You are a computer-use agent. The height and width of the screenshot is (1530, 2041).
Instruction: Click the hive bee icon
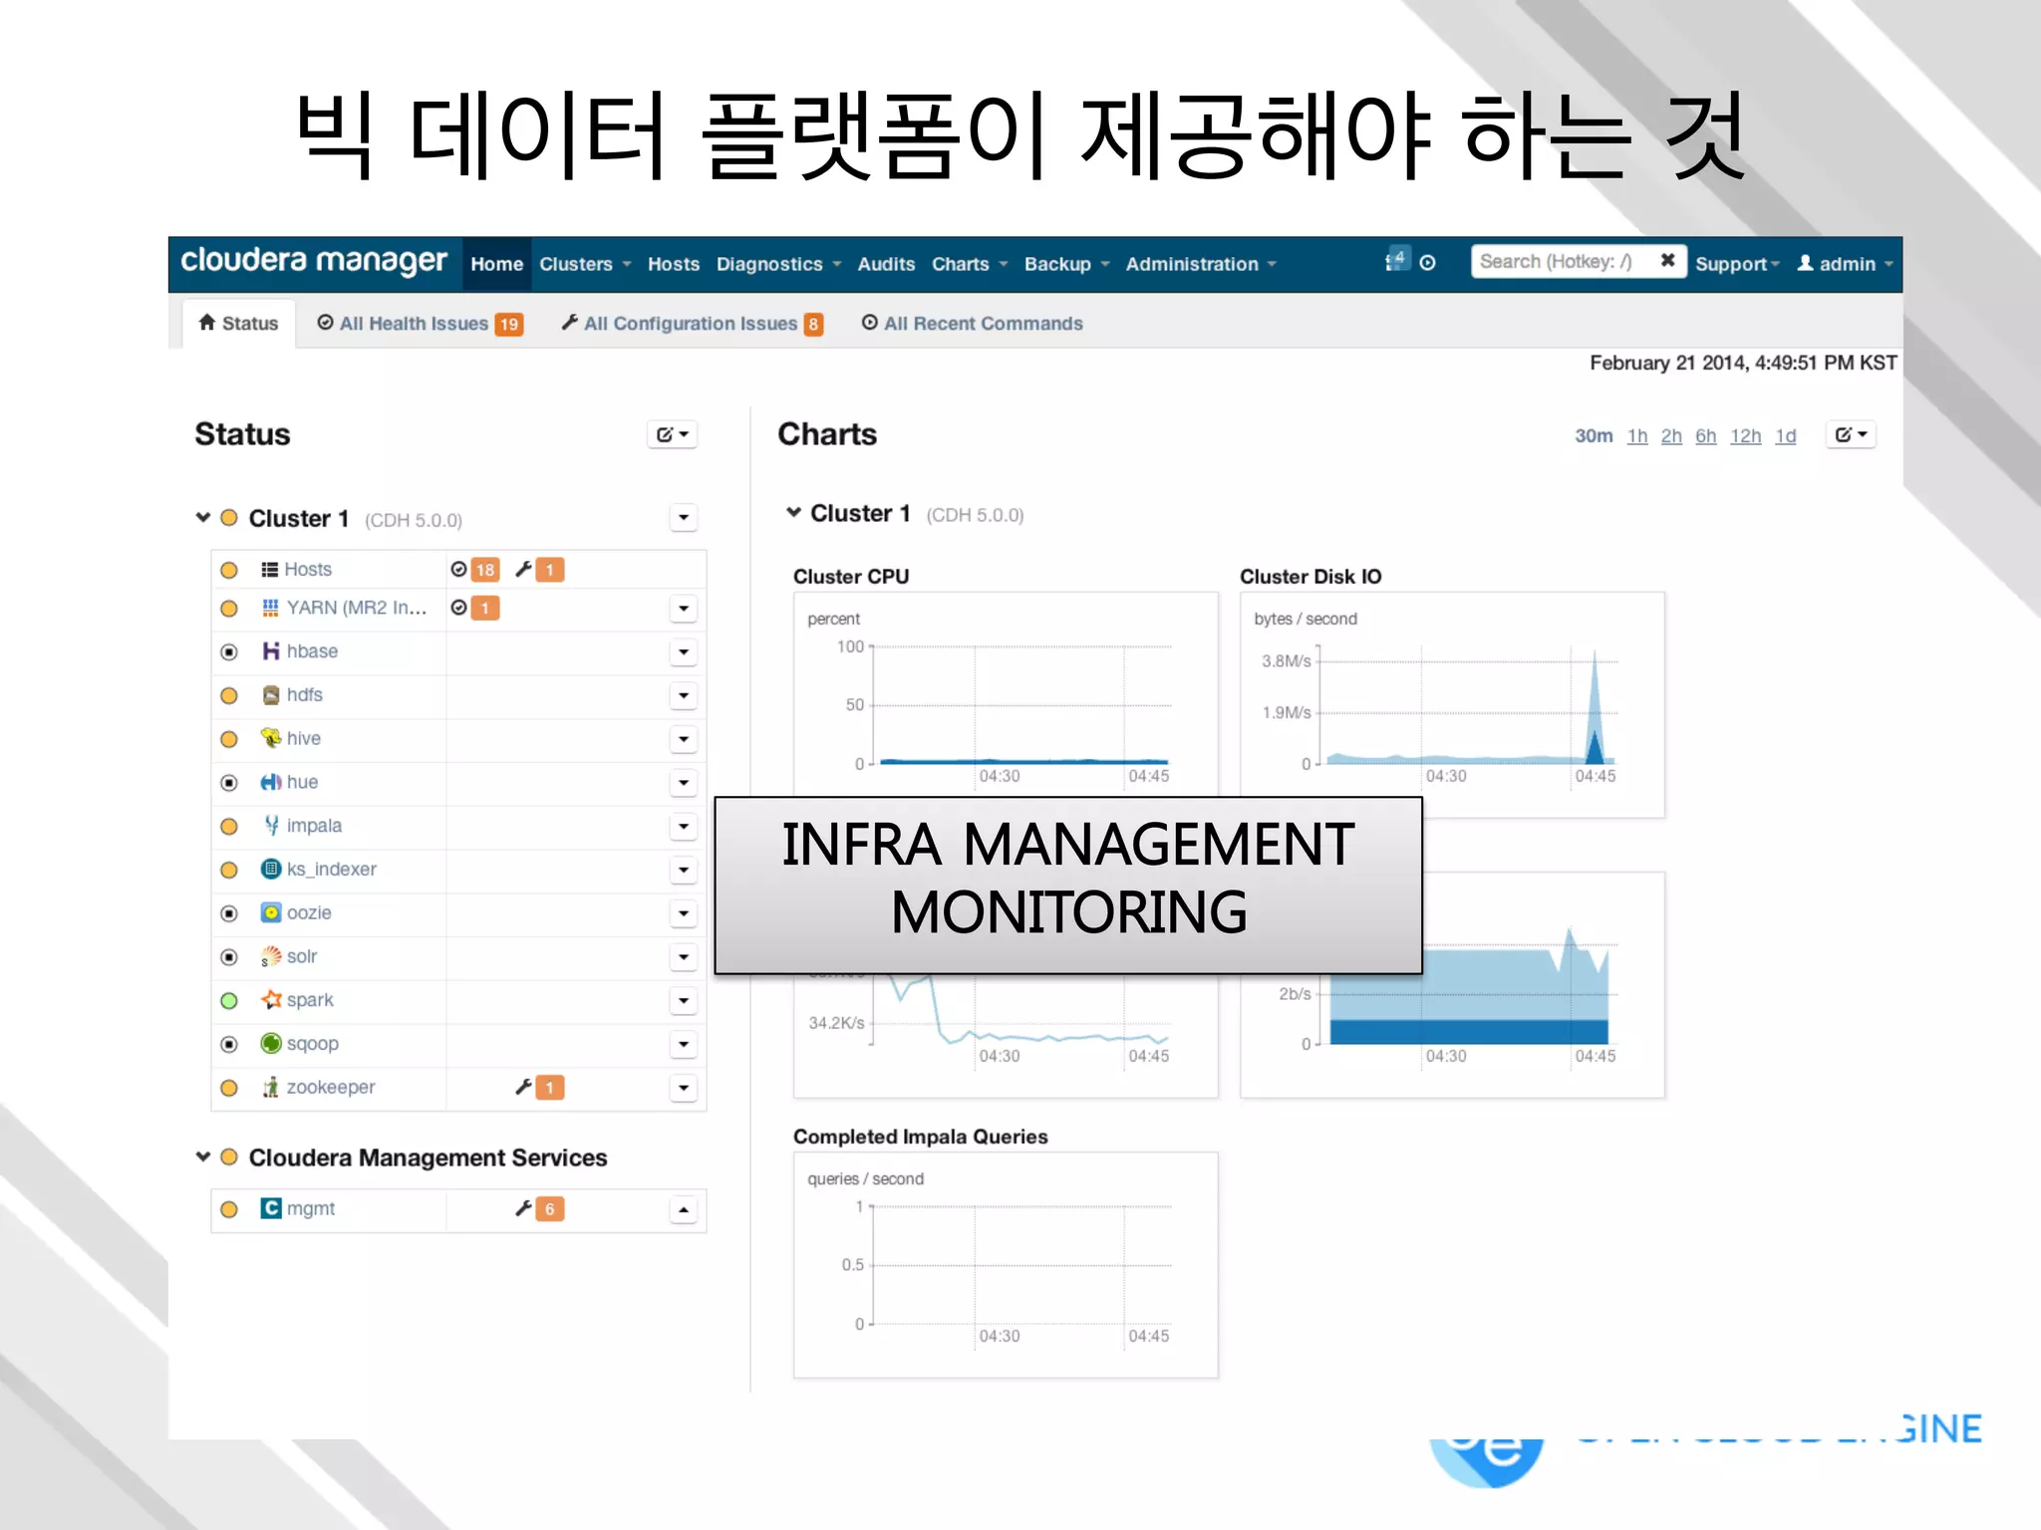pos(271,738)
